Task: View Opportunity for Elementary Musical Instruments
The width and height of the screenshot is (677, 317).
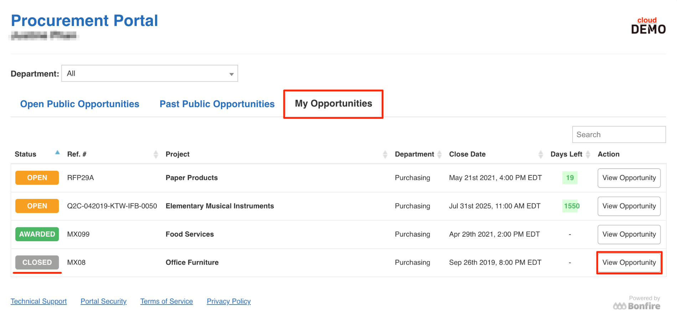Action: [629, 206]
